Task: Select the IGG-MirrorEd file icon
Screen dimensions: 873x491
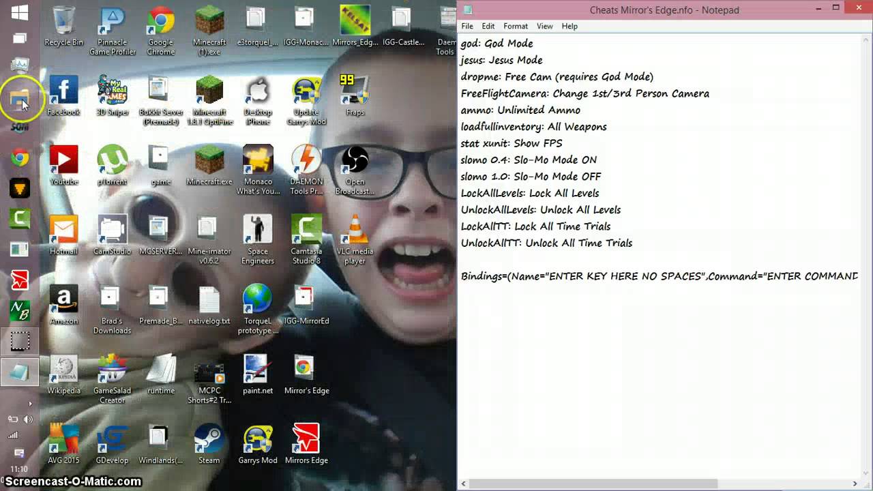Action: click(x=306, y=304)
